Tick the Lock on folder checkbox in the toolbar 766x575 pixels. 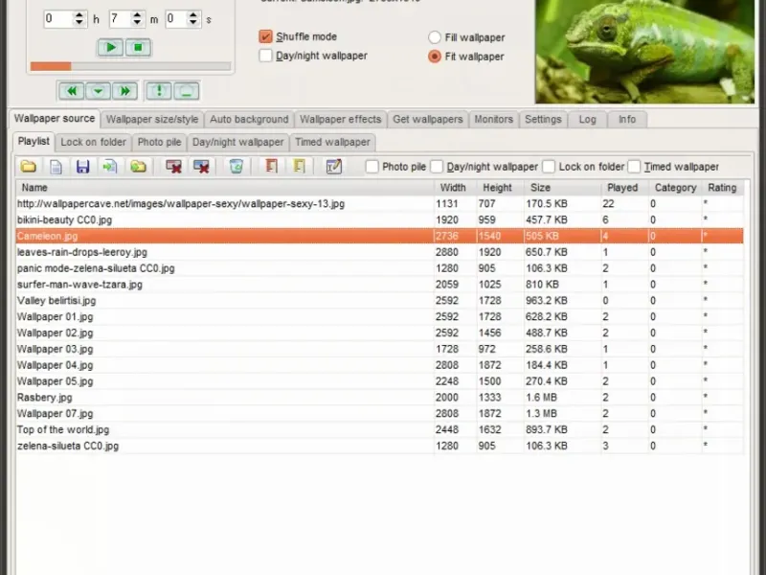click(x=549, y=167)
